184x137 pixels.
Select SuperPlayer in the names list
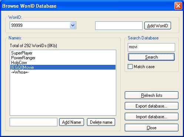63,53
